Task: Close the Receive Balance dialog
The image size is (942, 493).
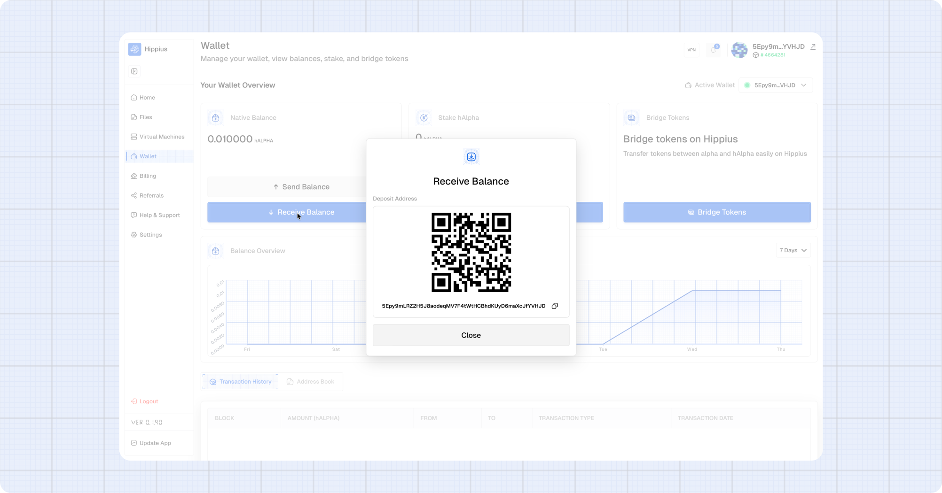Action: click(471, 335)
